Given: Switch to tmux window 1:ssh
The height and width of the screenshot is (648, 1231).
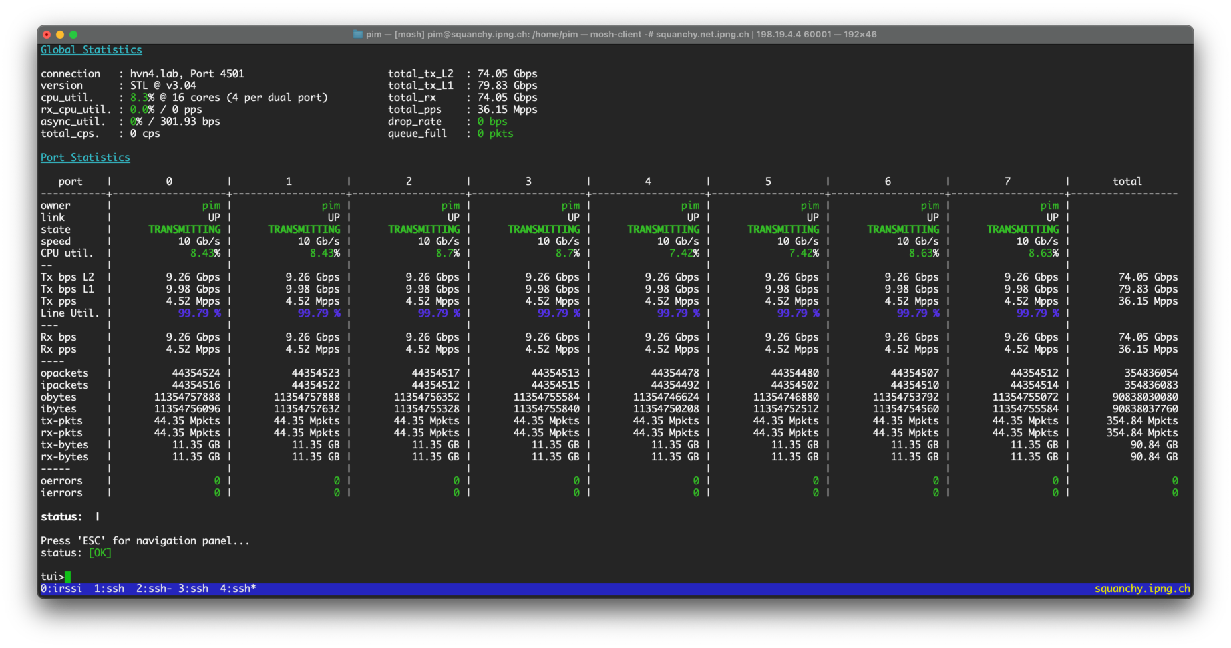Looking at the screenshot, I should point(109,589).
